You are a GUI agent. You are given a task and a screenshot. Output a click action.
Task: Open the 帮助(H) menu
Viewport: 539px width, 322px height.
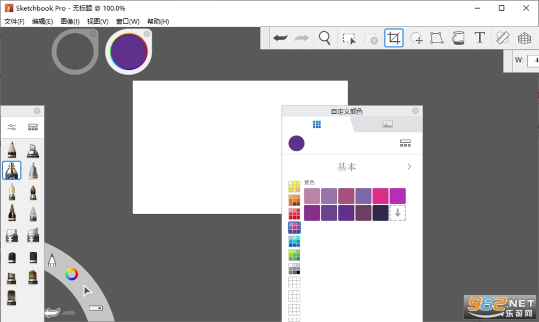point(158,21)
